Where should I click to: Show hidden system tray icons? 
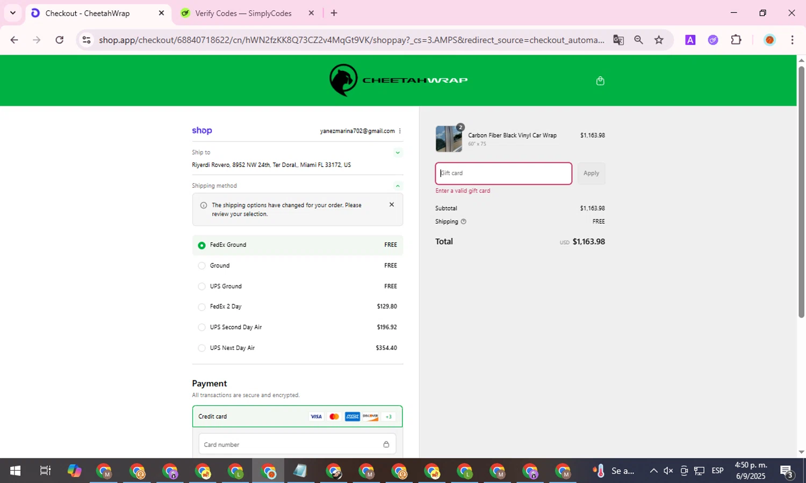(x=653, y=471)
